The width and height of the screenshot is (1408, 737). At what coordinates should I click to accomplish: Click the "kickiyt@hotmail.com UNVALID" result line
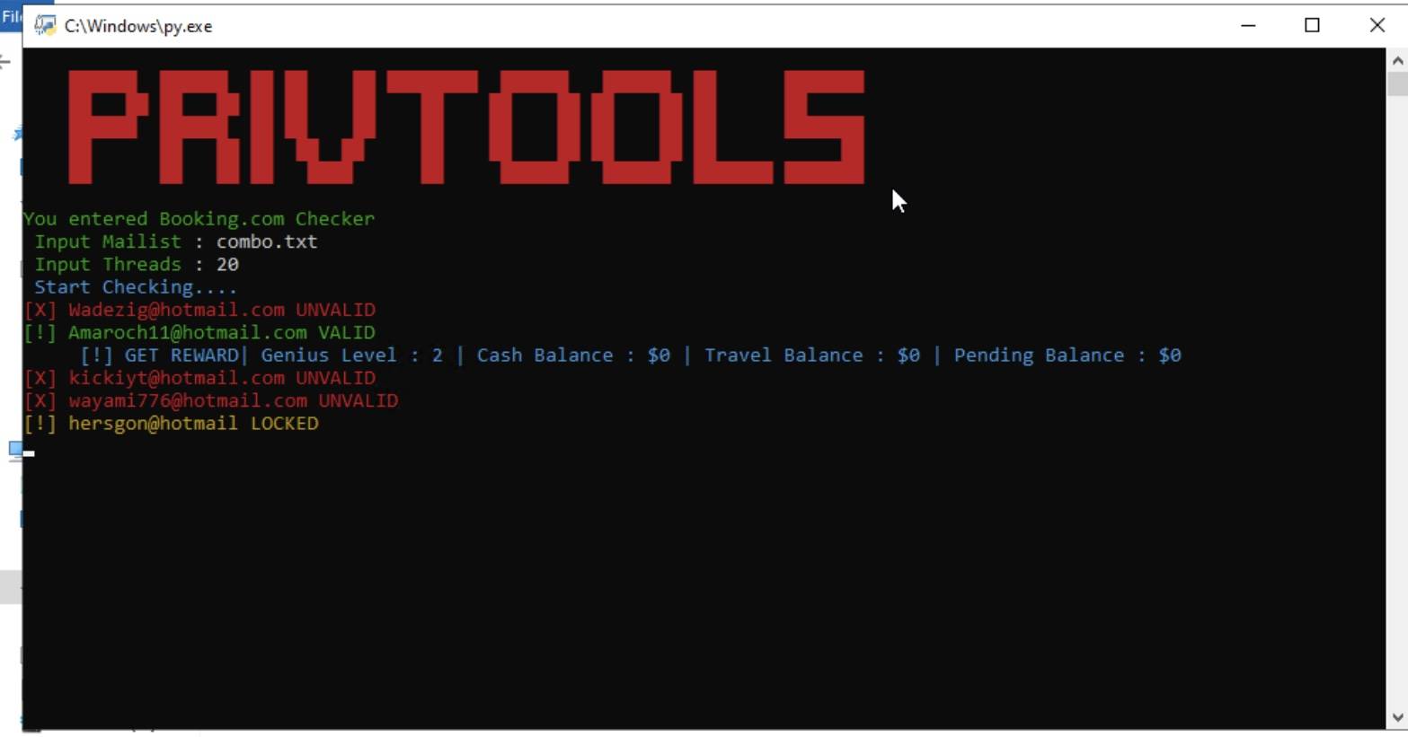[x=199, y=378]
